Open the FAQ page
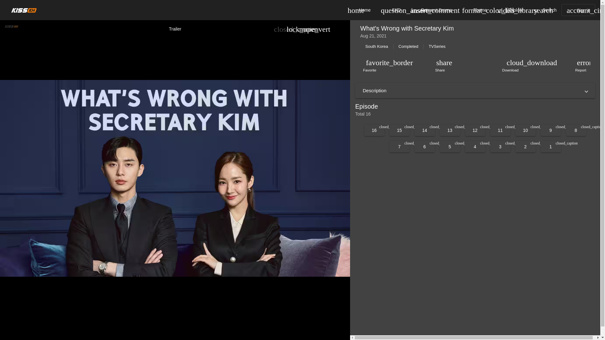This screenshot has height=340, width=605. [x=396, y=10]
